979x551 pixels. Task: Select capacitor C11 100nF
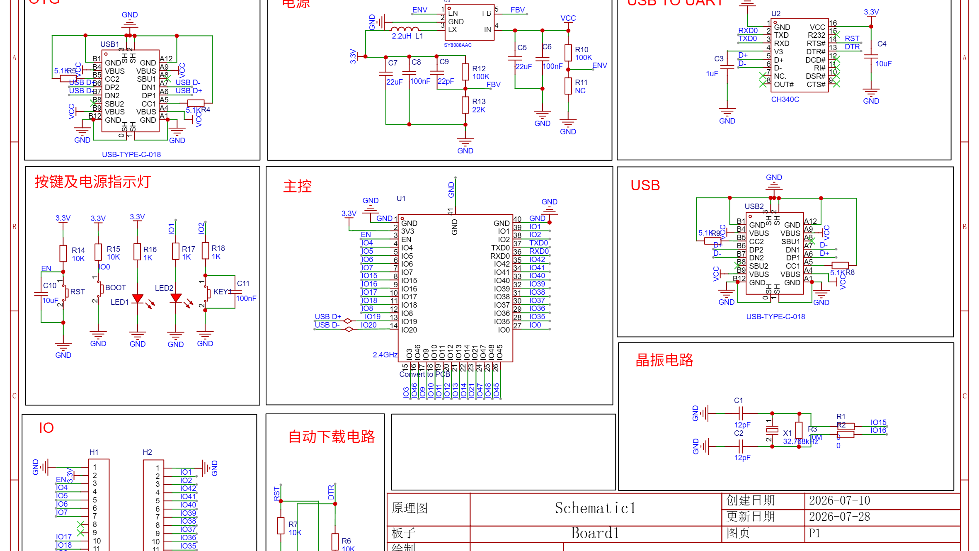[x=235, y=291]
